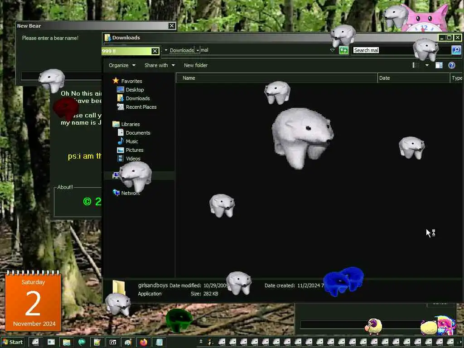Select the Downloads breadcrumb segment
The height and width of the screenshot is (348, 464).
click(x=182, y=50)
